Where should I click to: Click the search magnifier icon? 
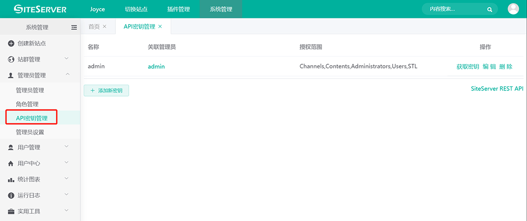(x=489, y=9)
